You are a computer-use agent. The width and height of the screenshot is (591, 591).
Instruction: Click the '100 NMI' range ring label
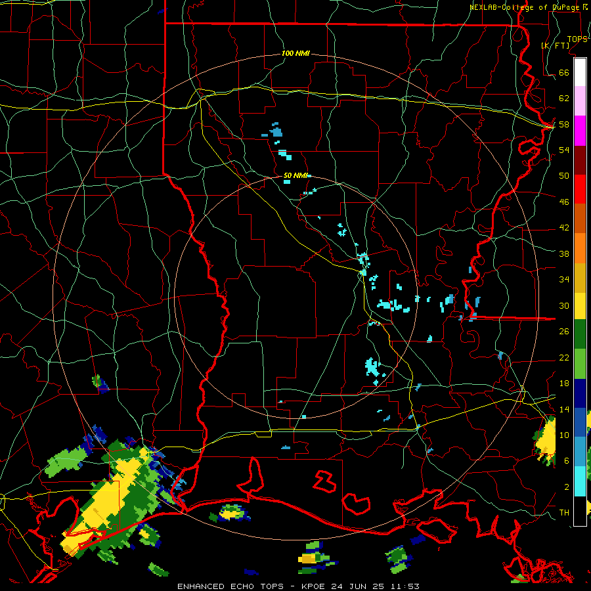click(295, 53)
